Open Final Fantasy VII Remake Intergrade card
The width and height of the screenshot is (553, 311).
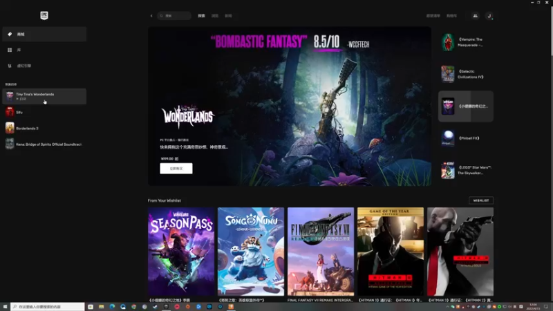[x=321, y=252]
